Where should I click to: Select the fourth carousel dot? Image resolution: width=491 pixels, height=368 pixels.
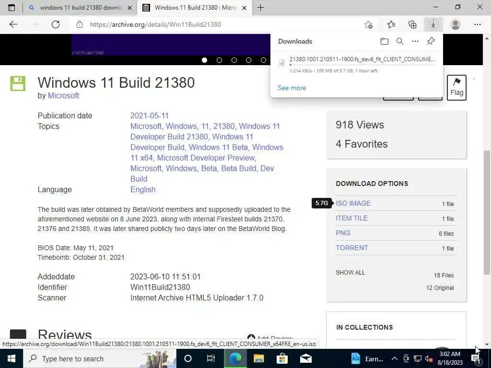click(x=249, y=60)
